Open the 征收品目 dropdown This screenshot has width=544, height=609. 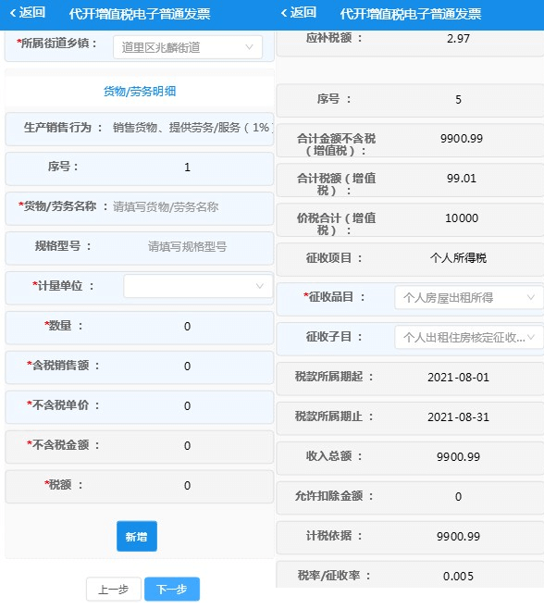point(469,297)
